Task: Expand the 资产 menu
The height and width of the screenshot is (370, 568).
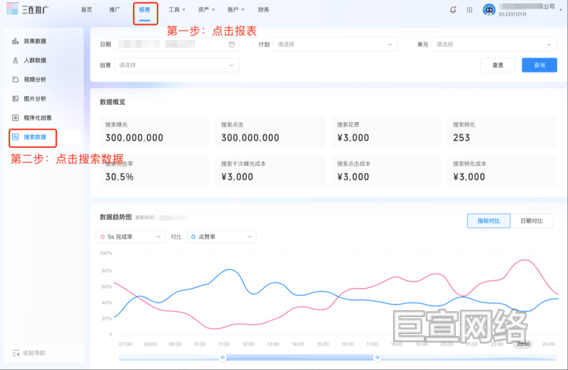Action: 206,10
